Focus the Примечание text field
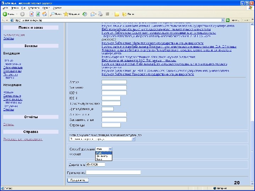This screenshot has height=191, width=255. pyautogui.click(x=113, y=173)
